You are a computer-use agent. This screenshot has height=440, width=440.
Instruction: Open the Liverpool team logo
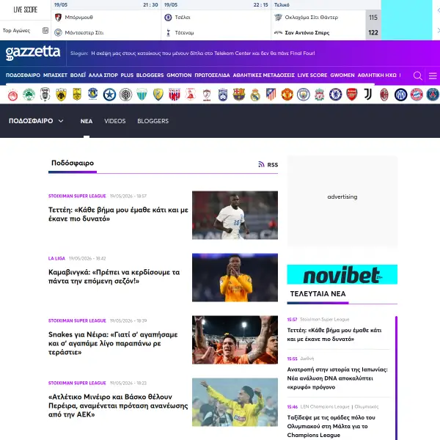pos(319,95)
